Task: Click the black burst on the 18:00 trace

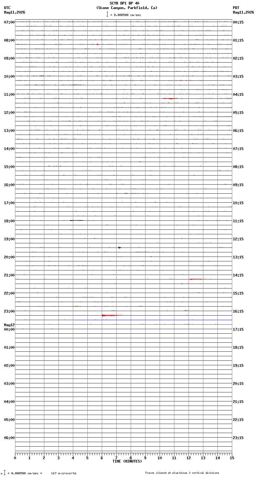Action: point(77,220)
